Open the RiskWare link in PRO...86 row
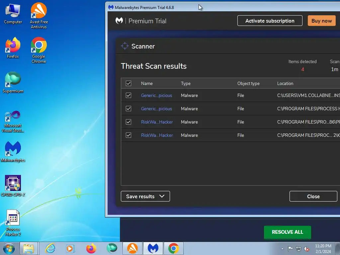340x255 pixels. point(157,122)
